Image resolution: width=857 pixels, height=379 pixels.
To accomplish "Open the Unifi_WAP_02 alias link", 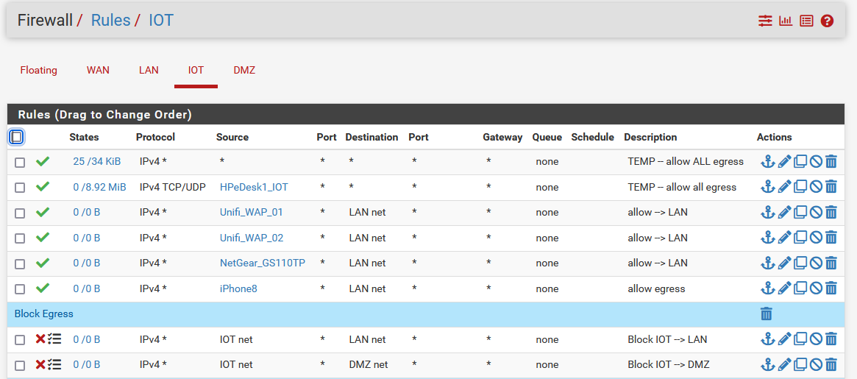I will coord(252,238).
